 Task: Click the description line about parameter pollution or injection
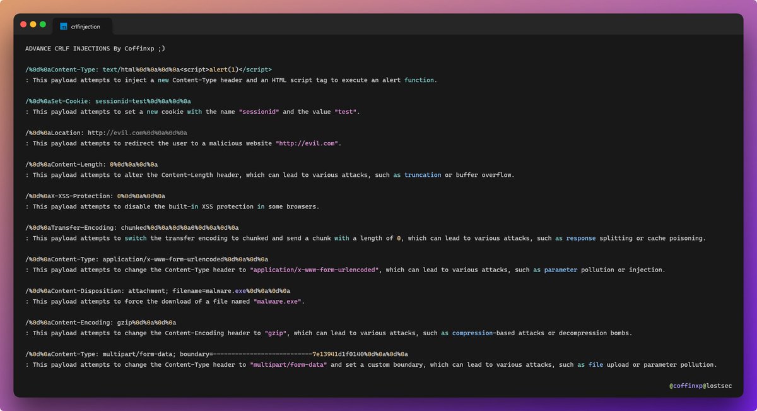click(345, 270)
